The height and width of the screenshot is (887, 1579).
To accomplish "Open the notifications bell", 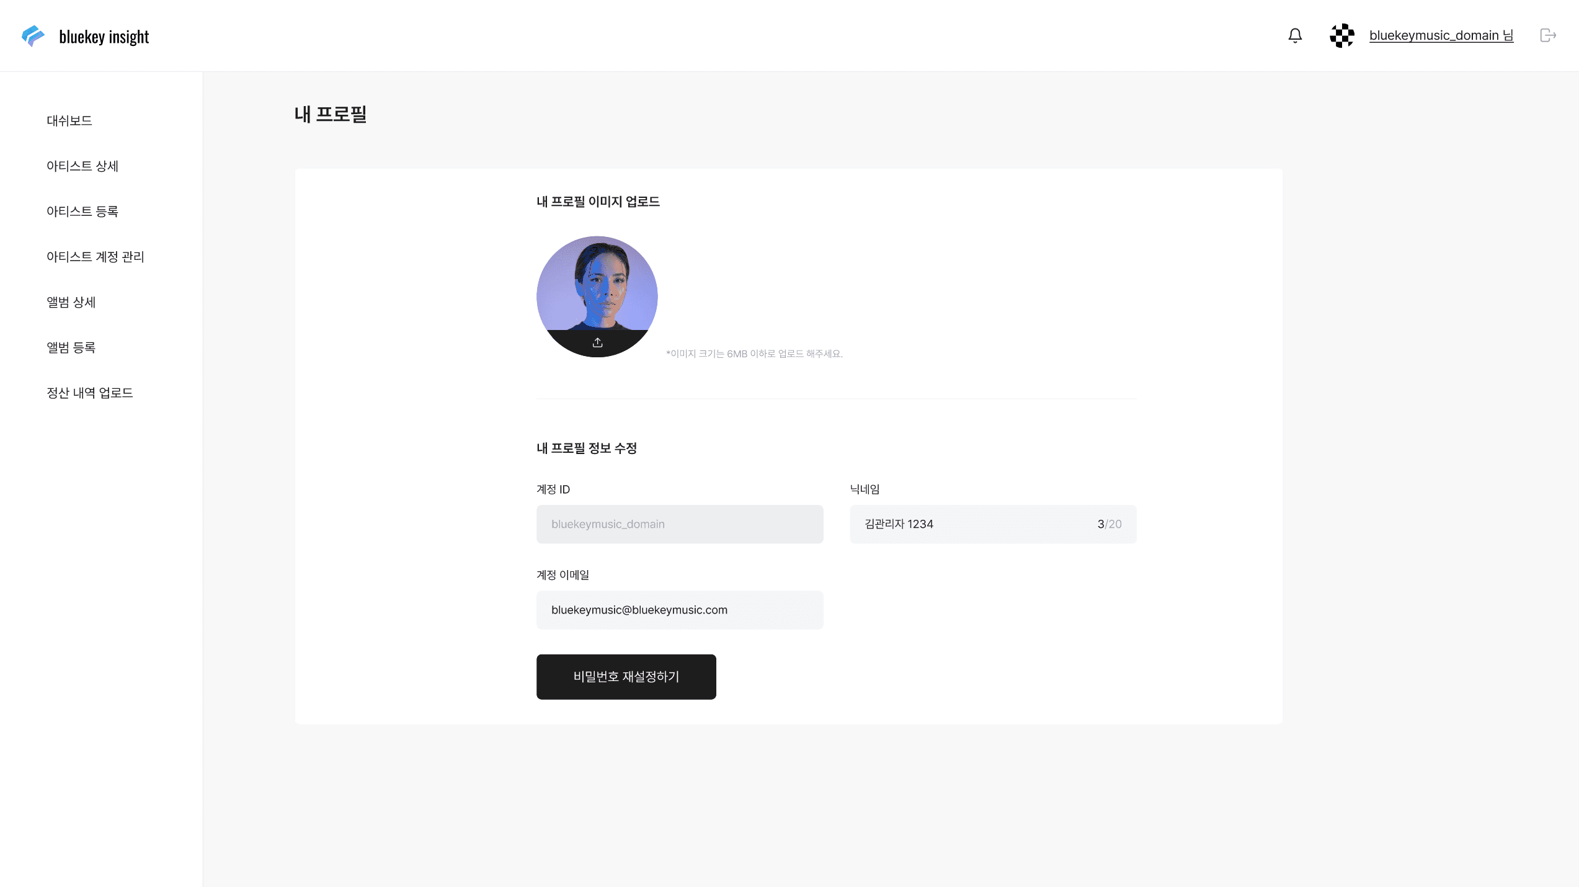I will pyautogui.click(x=1295, y=36).
